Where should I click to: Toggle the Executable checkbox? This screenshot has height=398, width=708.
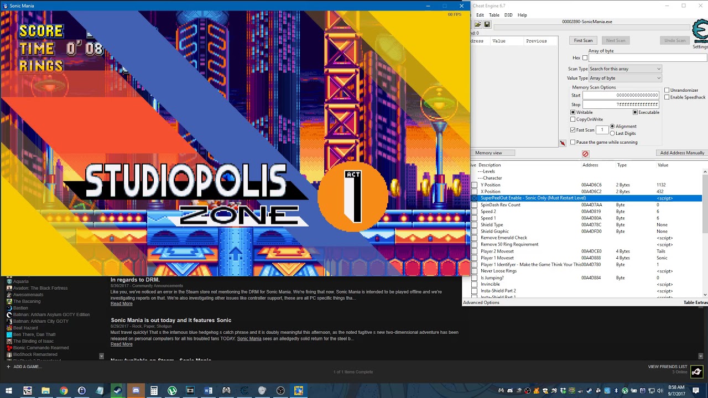(635, 112)
